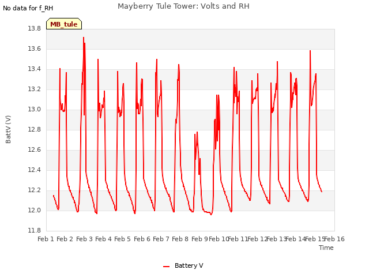Click the 12.0 y-axis tick label
The width and height of the screenshot is (369, 277).
pos(35,210)
